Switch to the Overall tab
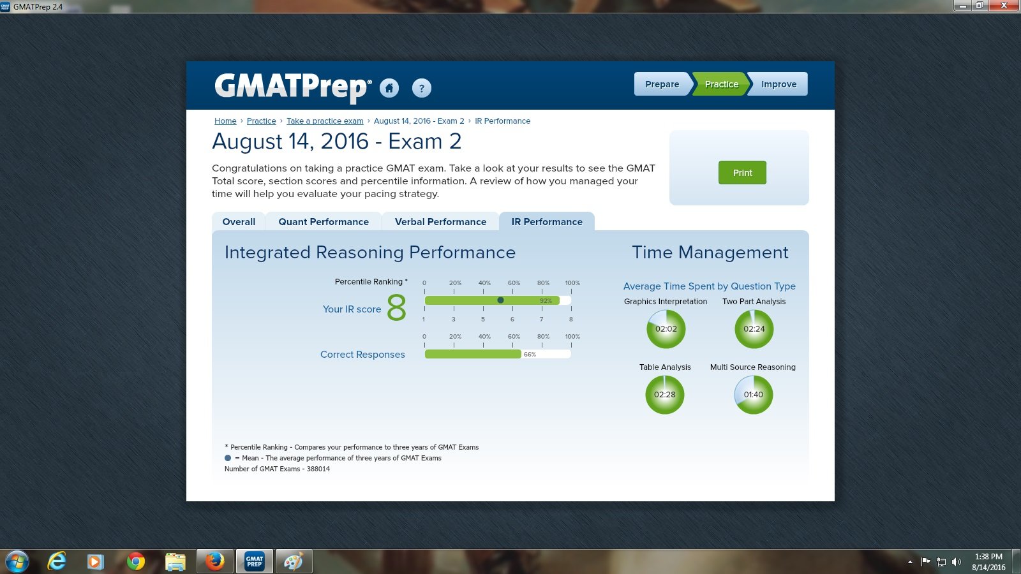The height and width of the screenshot is (574, 1021). point(237,221)
